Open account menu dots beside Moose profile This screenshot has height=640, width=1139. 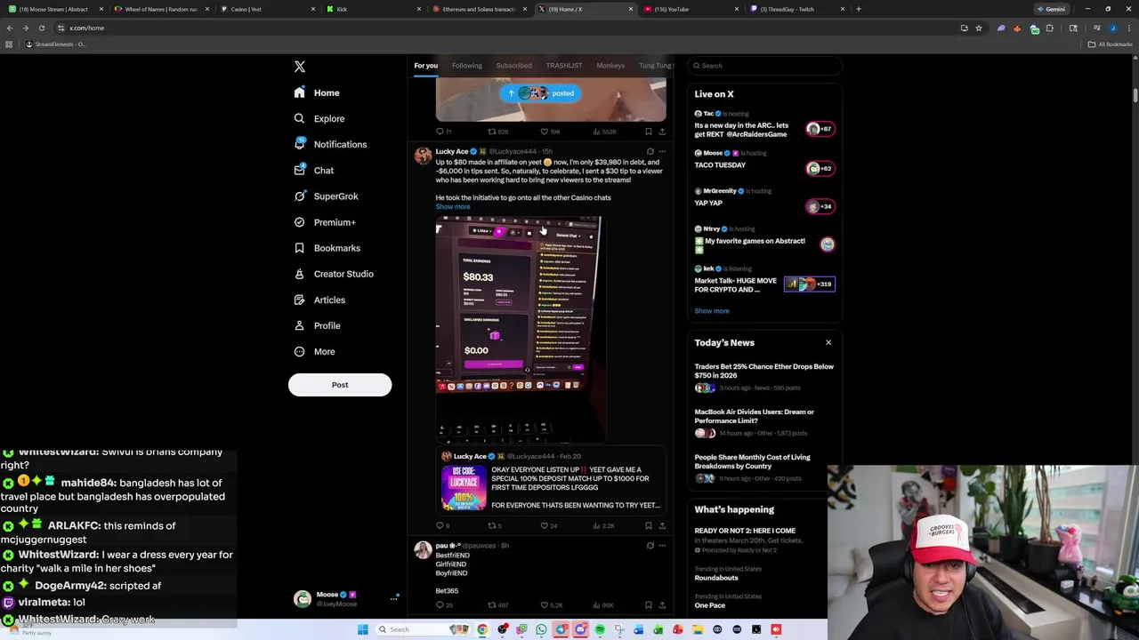[393, 598]
